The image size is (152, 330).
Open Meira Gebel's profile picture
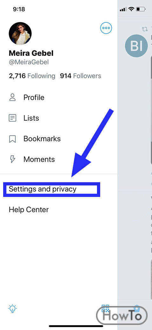tap(20, 34)
